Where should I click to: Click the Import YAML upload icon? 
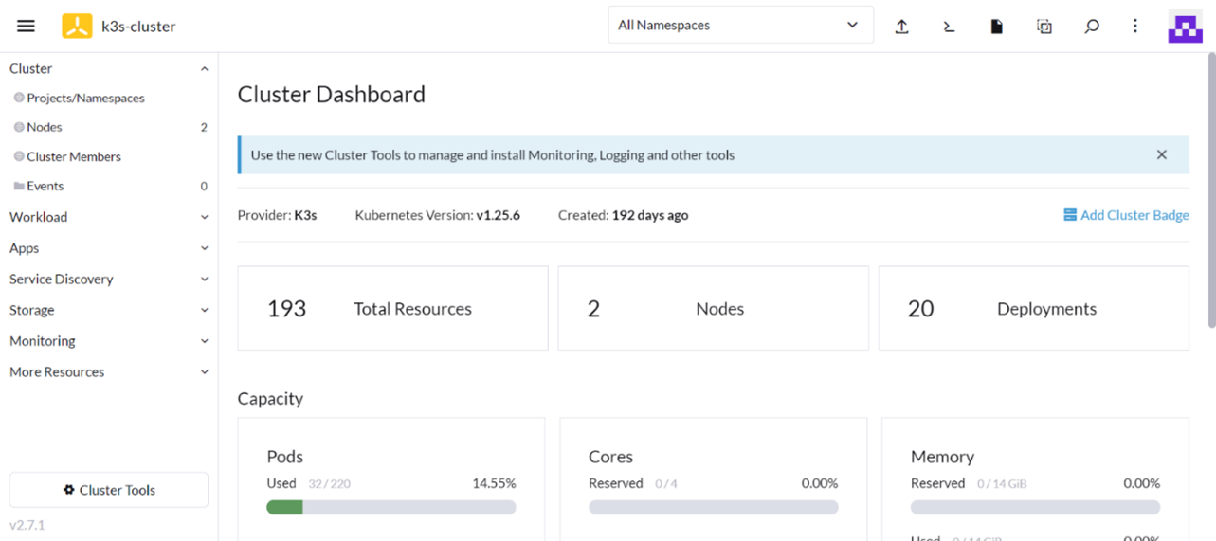[x=901, y=27]
